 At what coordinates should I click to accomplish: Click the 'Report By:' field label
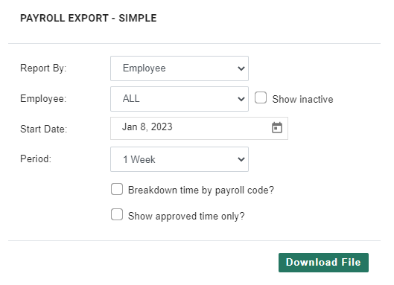point(43,68)
